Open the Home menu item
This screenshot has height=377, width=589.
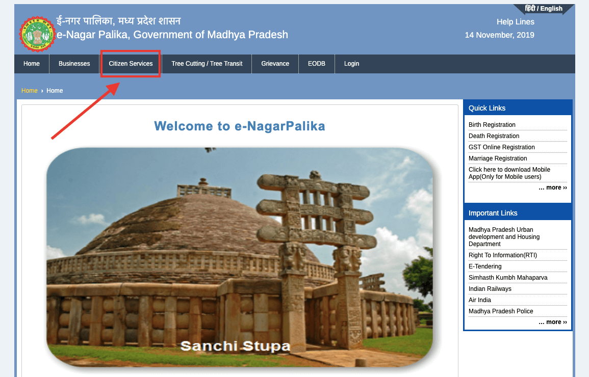tap(32, 64)
